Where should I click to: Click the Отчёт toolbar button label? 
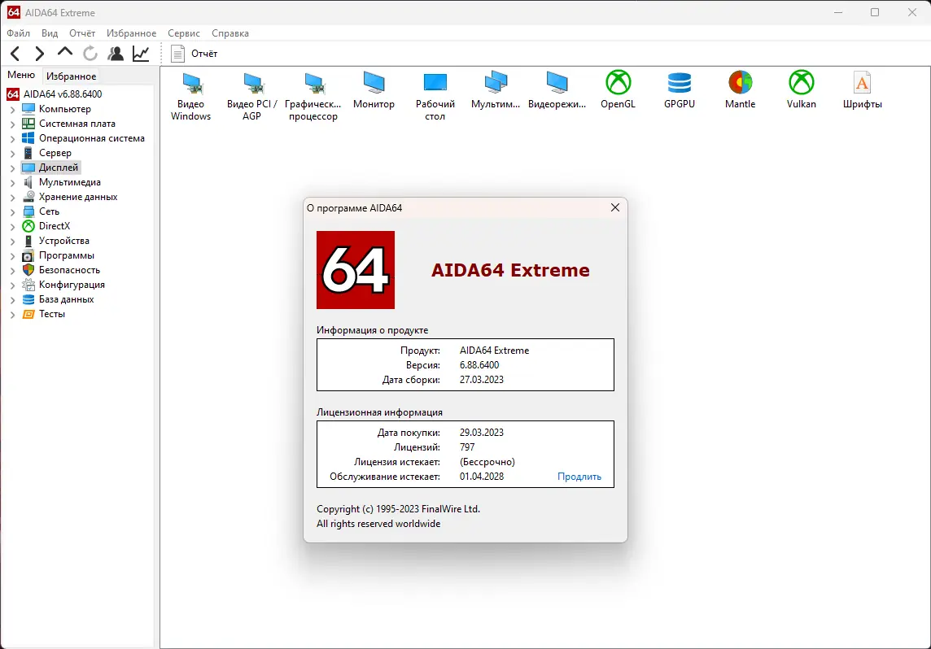[x=204, y=54]
